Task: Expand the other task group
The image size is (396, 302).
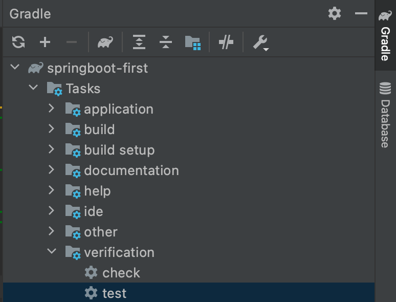Action: coord(51,231)
